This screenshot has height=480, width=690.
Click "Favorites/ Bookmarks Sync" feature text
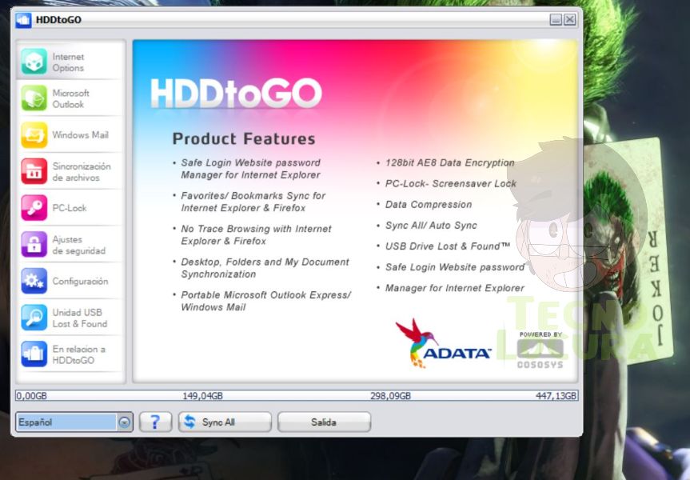pyautogui.click(x=253, y=202)
